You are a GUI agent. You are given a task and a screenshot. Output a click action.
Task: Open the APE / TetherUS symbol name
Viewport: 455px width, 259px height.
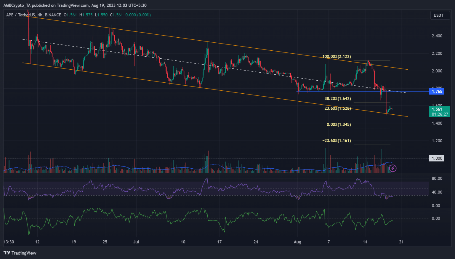click(x=21, y=15)
